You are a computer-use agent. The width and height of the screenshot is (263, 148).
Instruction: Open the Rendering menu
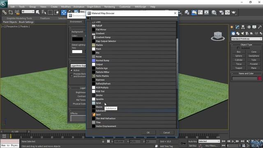pos(110,7)
